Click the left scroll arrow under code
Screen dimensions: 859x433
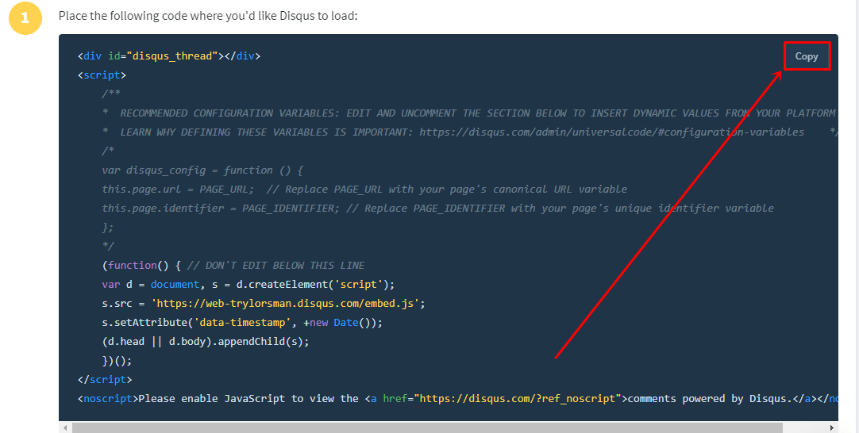(x=64, y=427)
